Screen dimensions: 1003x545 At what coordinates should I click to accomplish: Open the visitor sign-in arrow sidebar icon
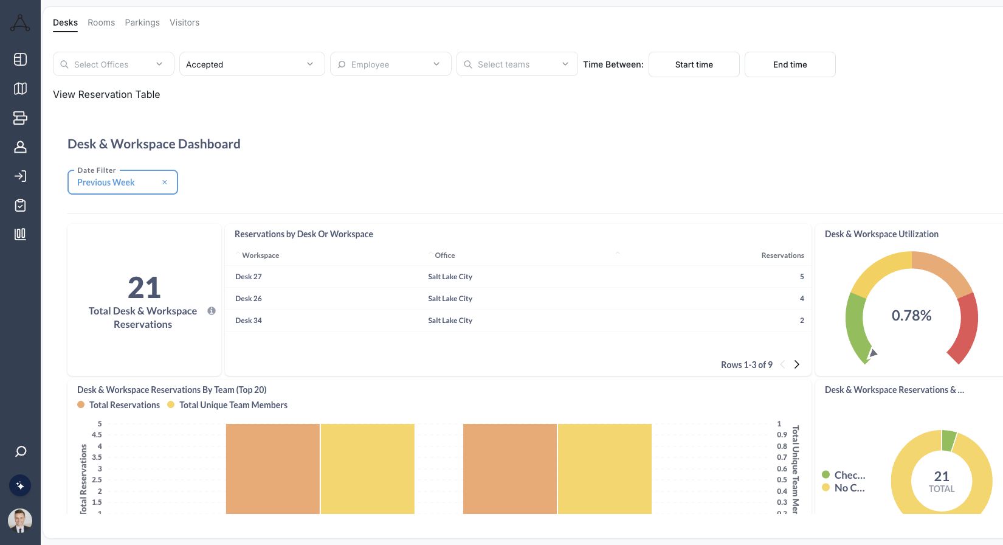pyautogui.click(x=20, y=176)
